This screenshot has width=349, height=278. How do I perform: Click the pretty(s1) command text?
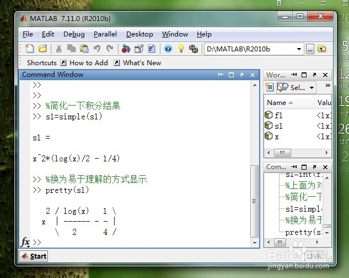[x=67, y=190]
